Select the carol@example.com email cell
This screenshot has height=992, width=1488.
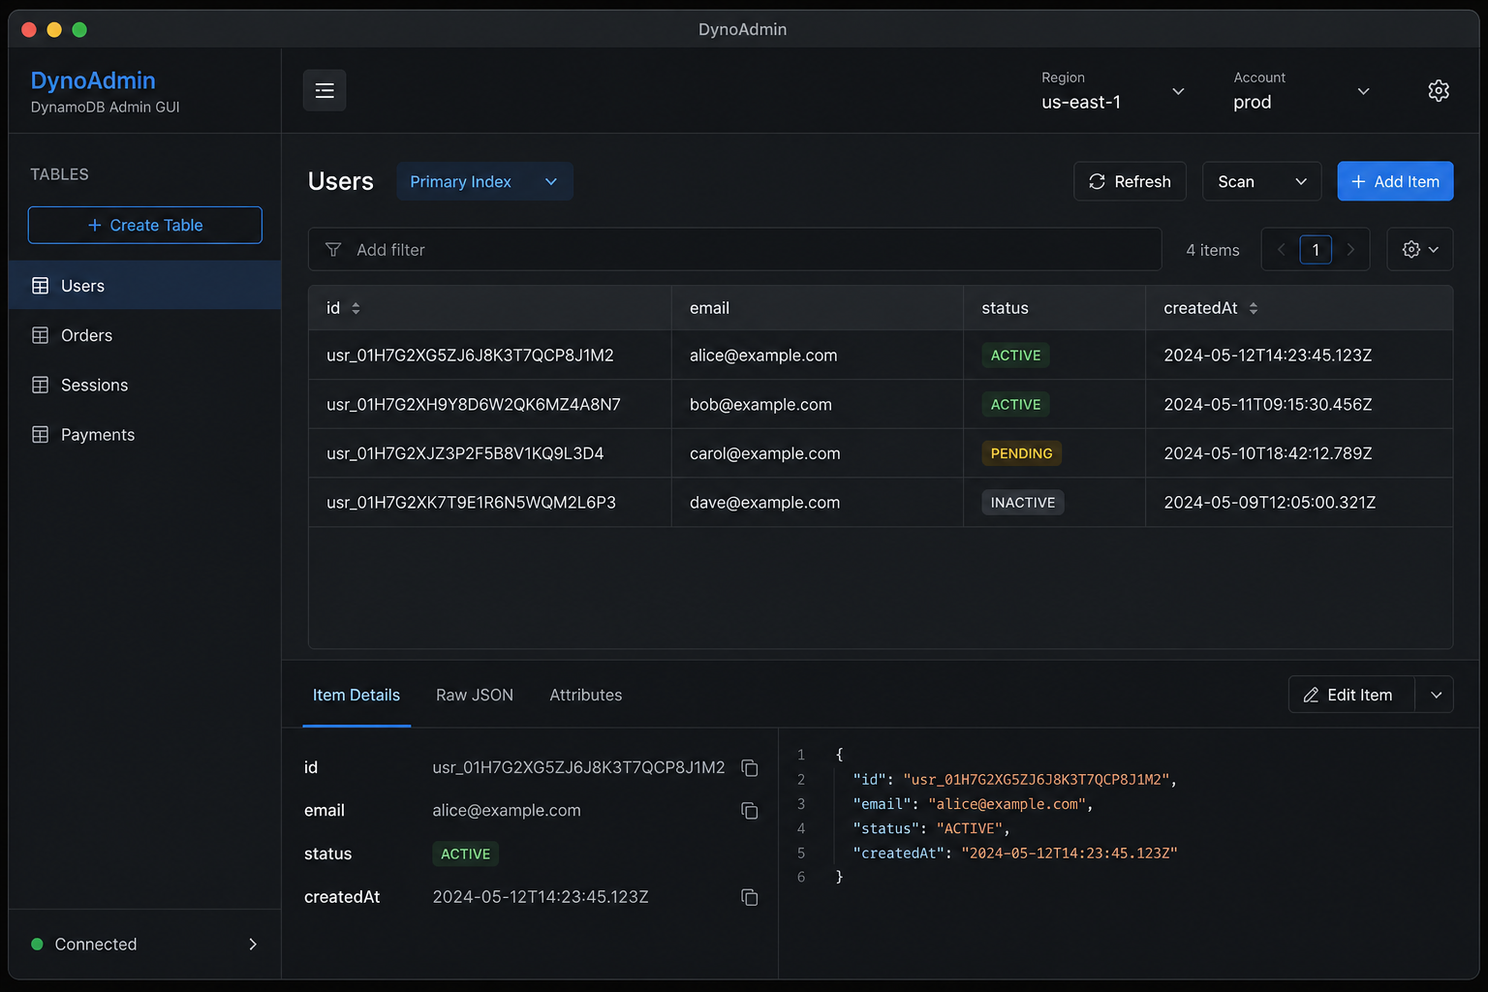[818, 453]
